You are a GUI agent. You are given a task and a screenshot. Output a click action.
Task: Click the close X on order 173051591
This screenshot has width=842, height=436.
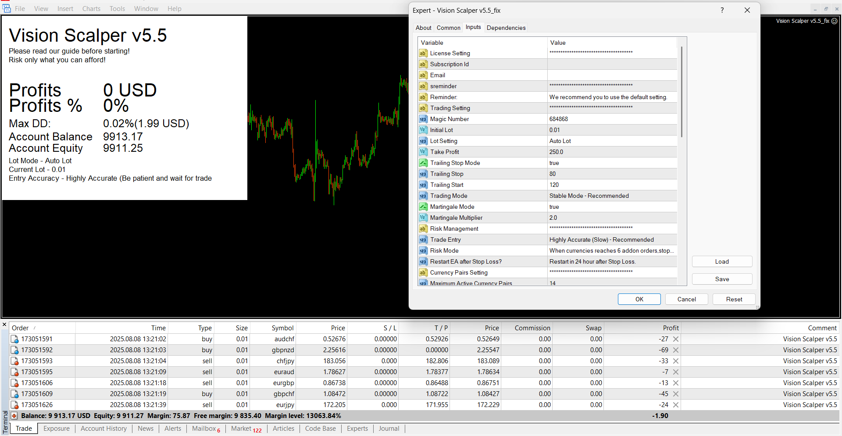pyautogui.click(x=676, y=339)
